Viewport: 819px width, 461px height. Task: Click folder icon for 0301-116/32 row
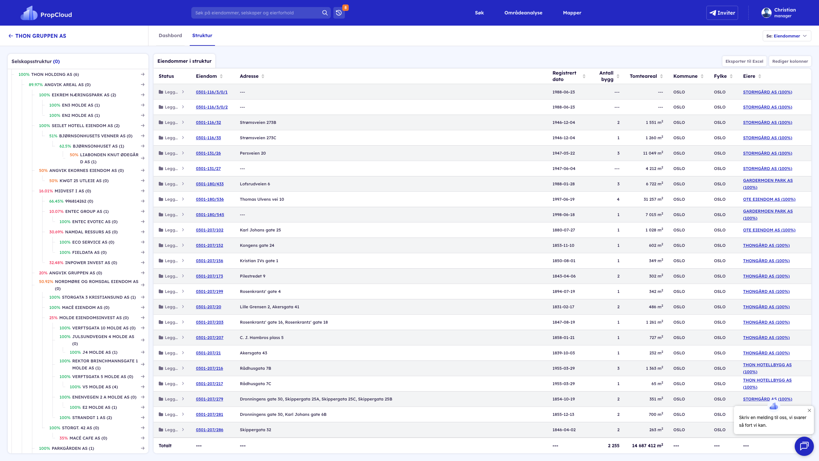coord(161,122)
